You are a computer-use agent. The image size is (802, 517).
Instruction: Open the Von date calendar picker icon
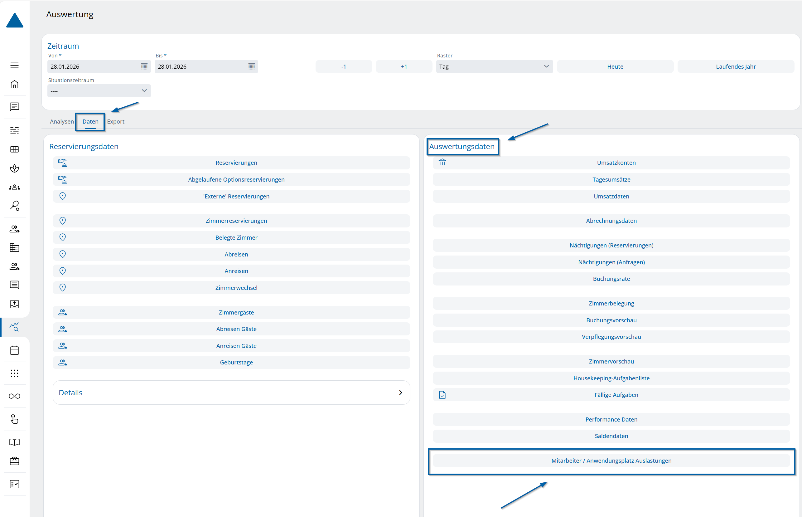click(144, 66)
